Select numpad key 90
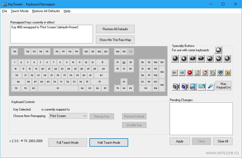The image size is (242, 158). pos(142,62)
